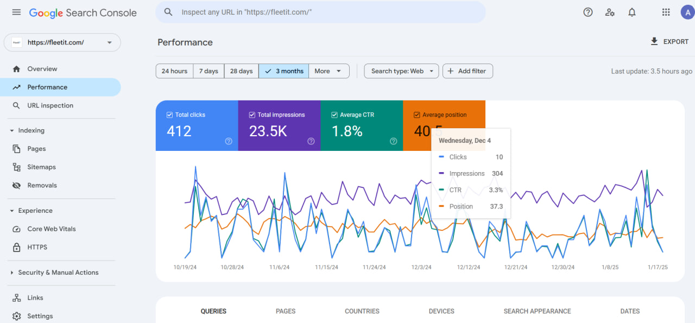The height and width of the screenshot is (323, 695).
Task: Click the search magnifier icon in URL bar
Action: pyautogui.click(x=168, y=12)
